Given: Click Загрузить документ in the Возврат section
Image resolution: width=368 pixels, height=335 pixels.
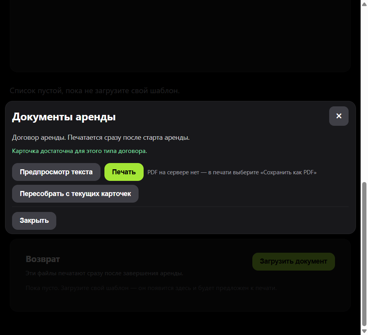Looking at the screenshot, I should click(x=293, y=261).
